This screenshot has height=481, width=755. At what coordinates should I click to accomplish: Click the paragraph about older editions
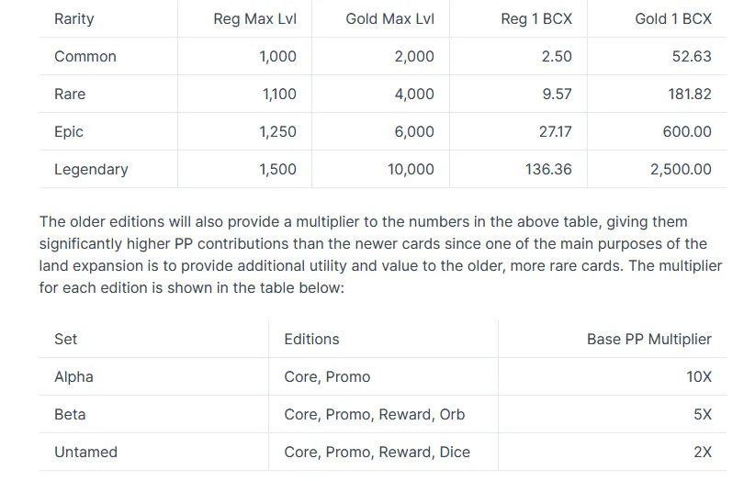[380, 254]
